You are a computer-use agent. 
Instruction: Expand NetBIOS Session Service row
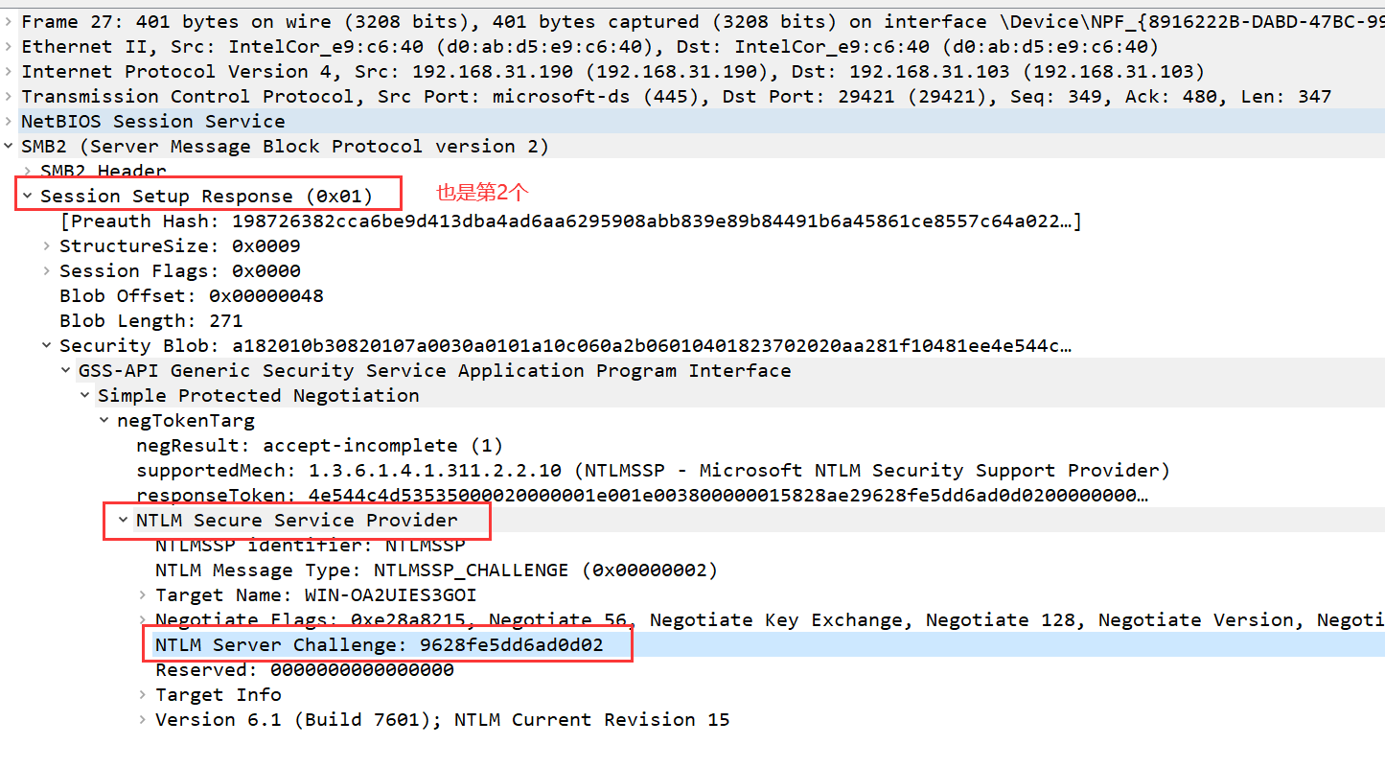(x=9, y=121)
